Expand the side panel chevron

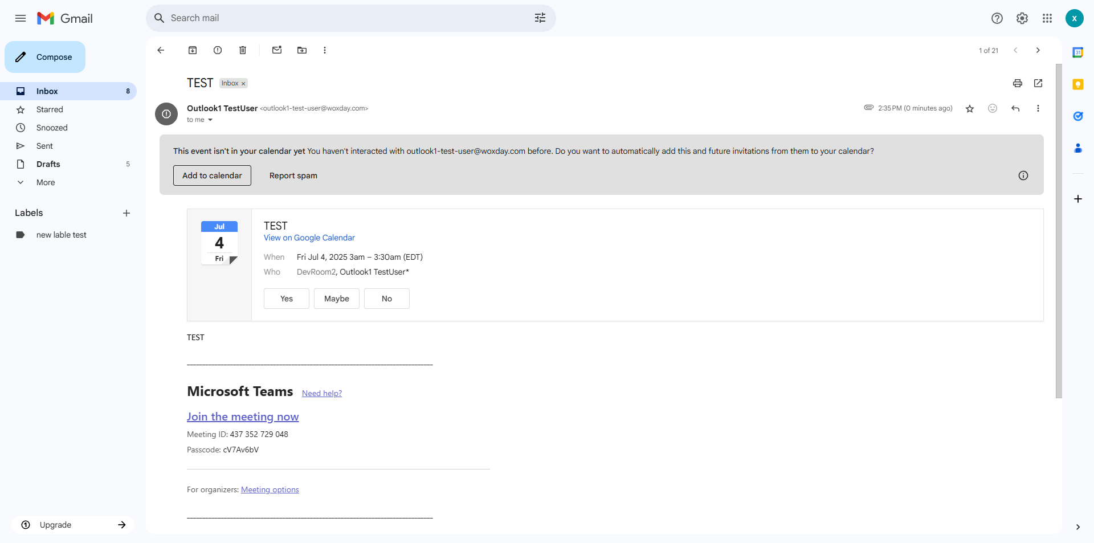point(1078,527)
